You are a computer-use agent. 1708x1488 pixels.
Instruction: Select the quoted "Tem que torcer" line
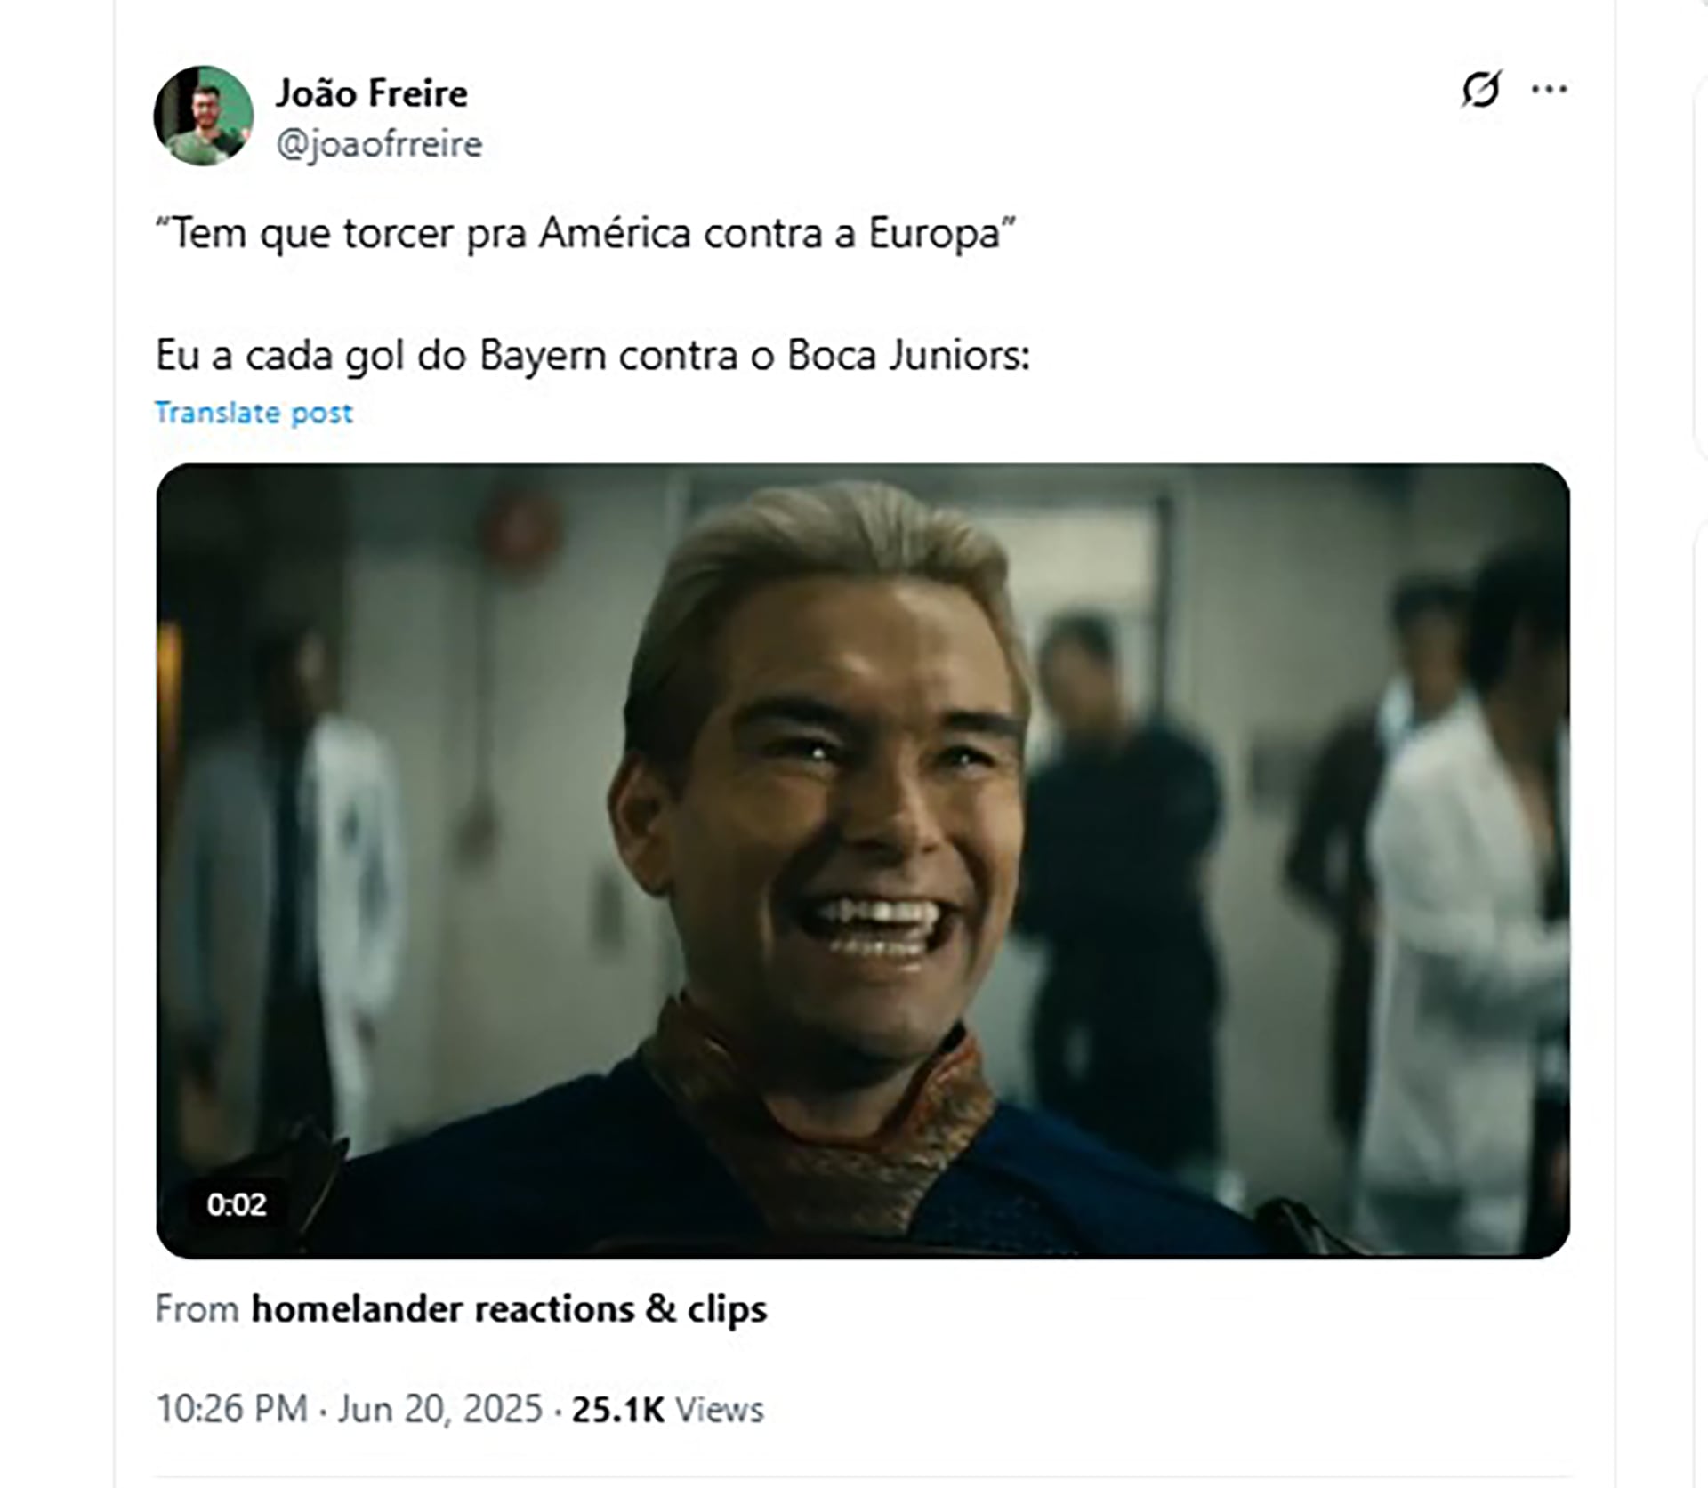tap(585, 234)
